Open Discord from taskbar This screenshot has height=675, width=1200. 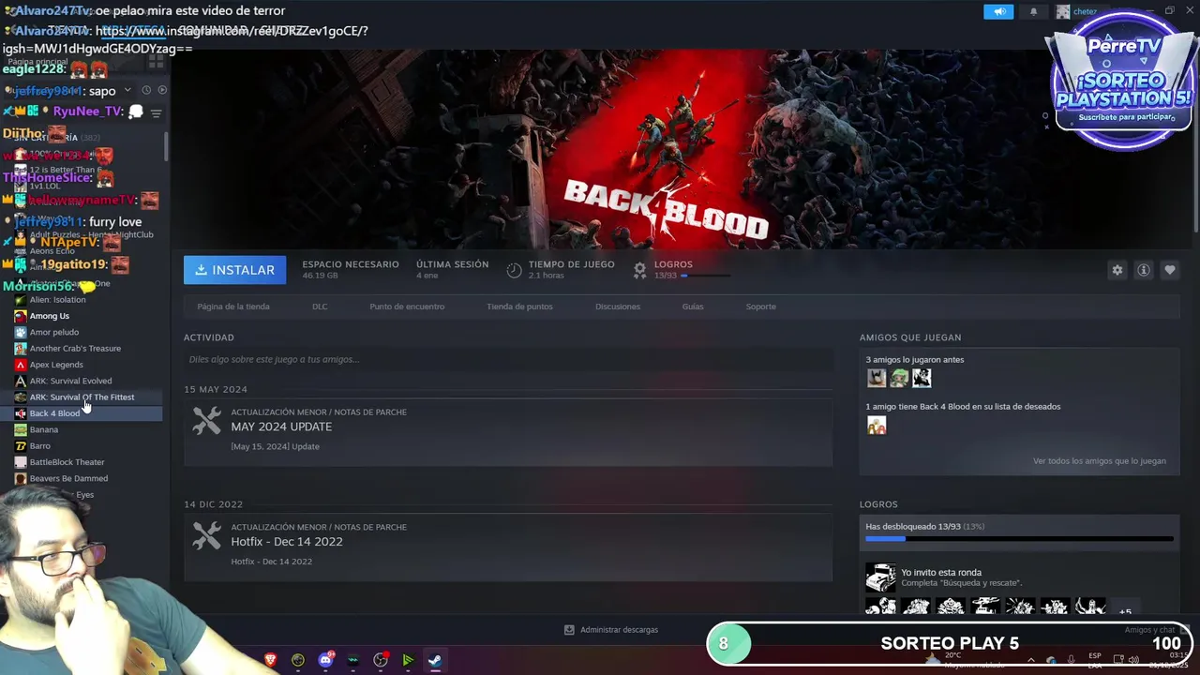(x=325, y=660)
